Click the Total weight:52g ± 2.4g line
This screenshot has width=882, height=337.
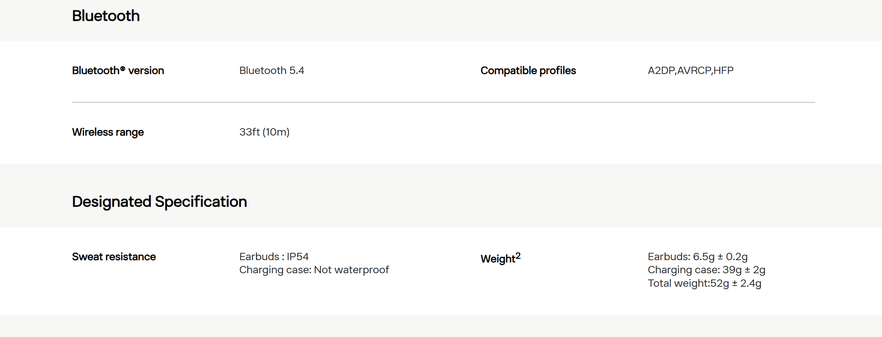point(704,283)
